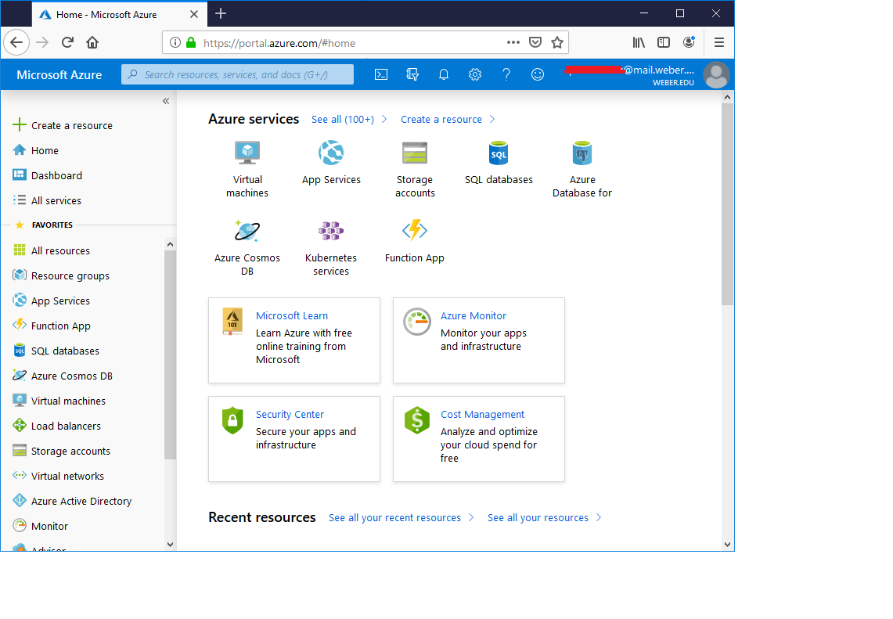Open the Firefox hamburger menu
This screenshot has width=893, height=619.
(x=718, y=42)
